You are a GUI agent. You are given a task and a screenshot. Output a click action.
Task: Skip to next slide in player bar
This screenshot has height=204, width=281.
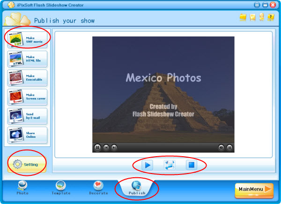click(x=114, y=147)
